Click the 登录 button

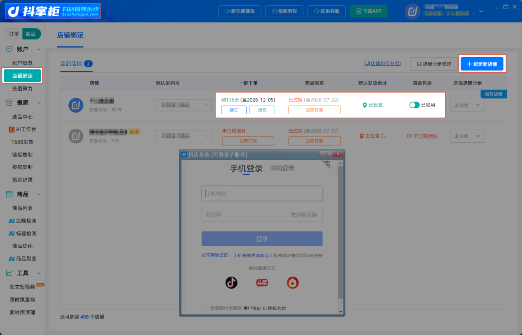[x=262, y=239]
